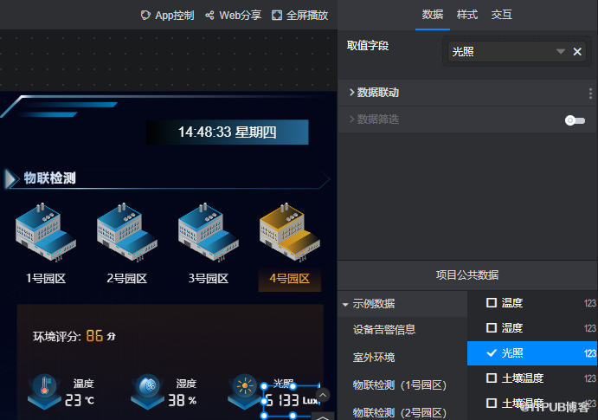Click the 14:48:33 星期四 clock widget

coord(228,132)
